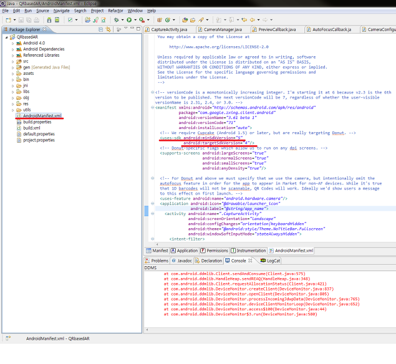Toggle fold marker beside application element
The image size is (396, 364).
pos(153,203)
